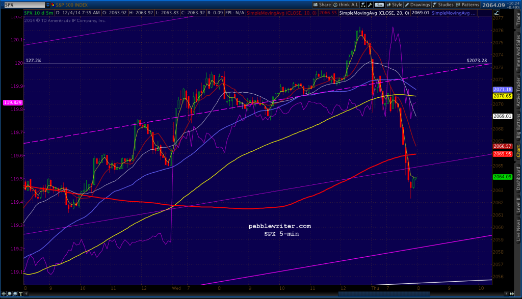Click the 127.2% Fibonacci level label
Image resolution: width=522 pixels, height=299 pixels.
33,61
